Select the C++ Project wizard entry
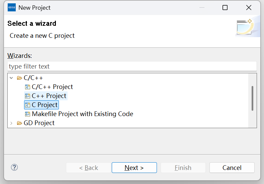This screenshot has height=184, width=264. pyautogui.click(x=49, y=96)
